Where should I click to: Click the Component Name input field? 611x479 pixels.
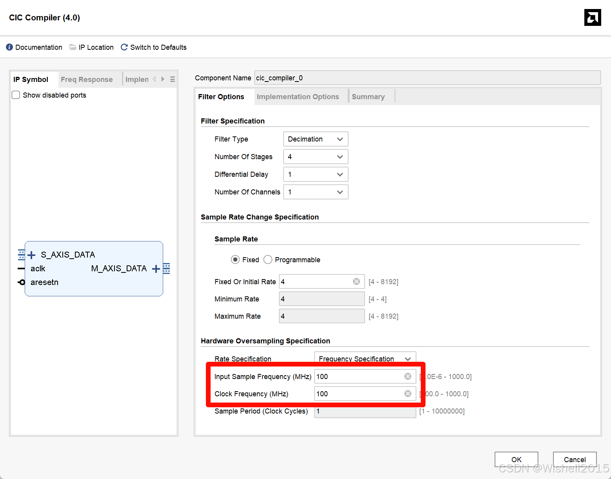pos(427,78)
